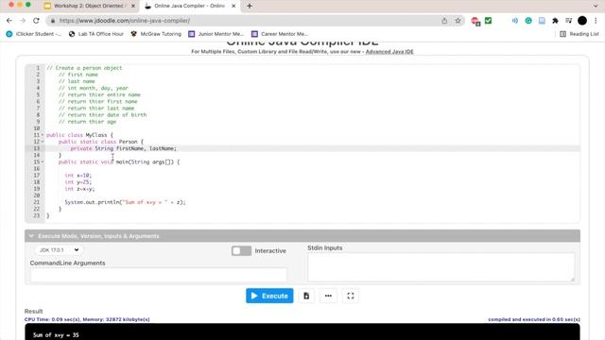
Task: Click code line 13 private String firstName
Action: click(x=123, y=148)
